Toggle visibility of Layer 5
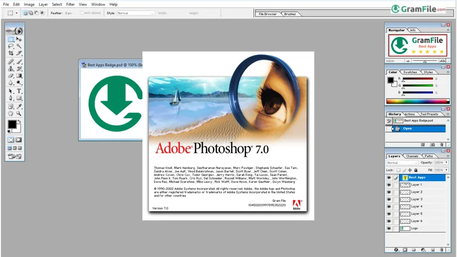Viewport: 457px width, 257px height. 389,214
